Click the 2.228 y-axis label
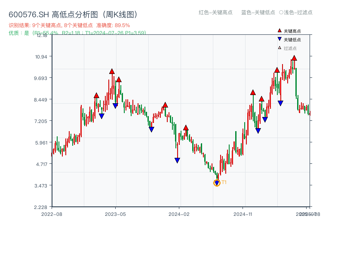 coord(40,207)
